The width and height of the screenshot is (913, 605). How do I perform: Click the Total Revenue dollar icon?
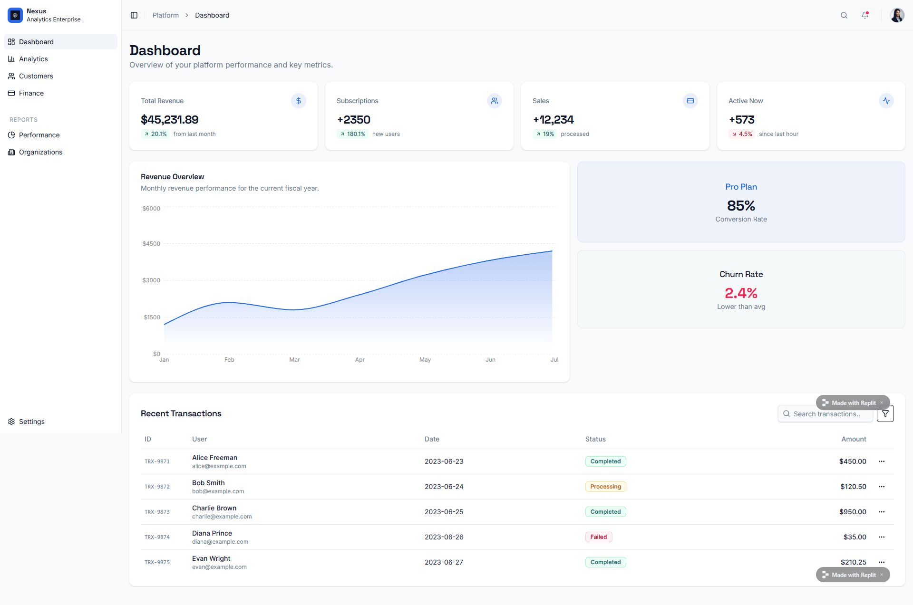coord(299,101)
